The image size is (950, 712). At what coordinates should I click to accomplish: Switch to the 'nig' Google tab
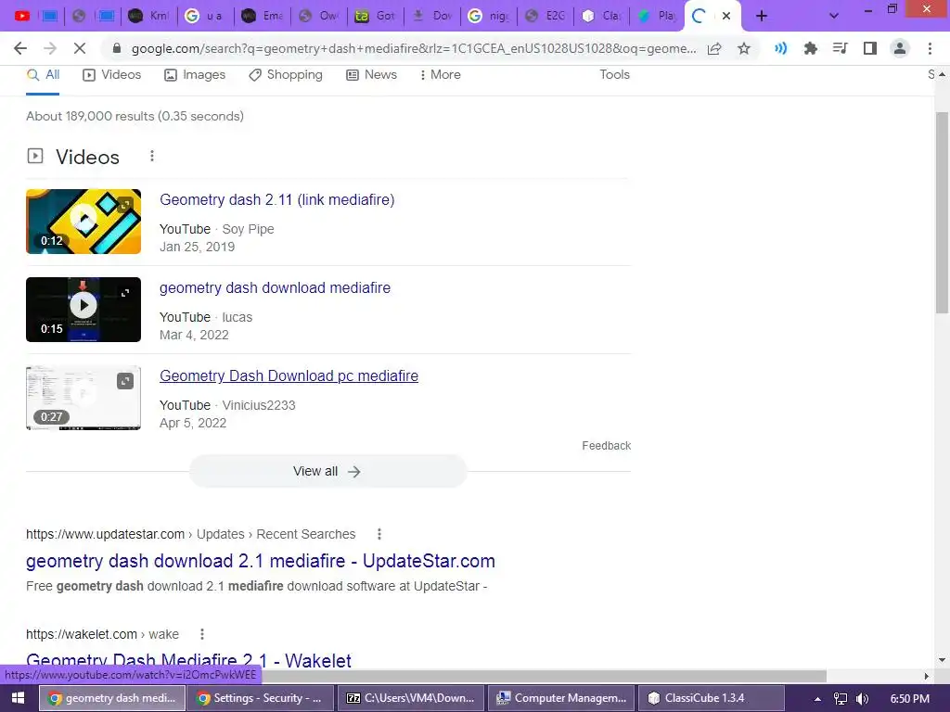tap(488, 16)
